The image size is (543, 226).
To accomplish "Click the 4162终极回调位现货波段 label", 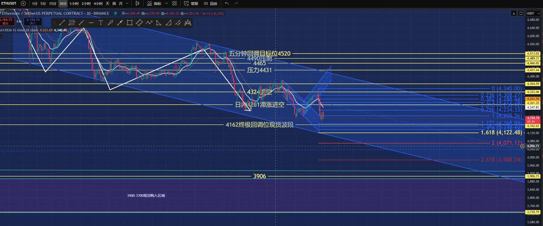I will click(260, 125).
